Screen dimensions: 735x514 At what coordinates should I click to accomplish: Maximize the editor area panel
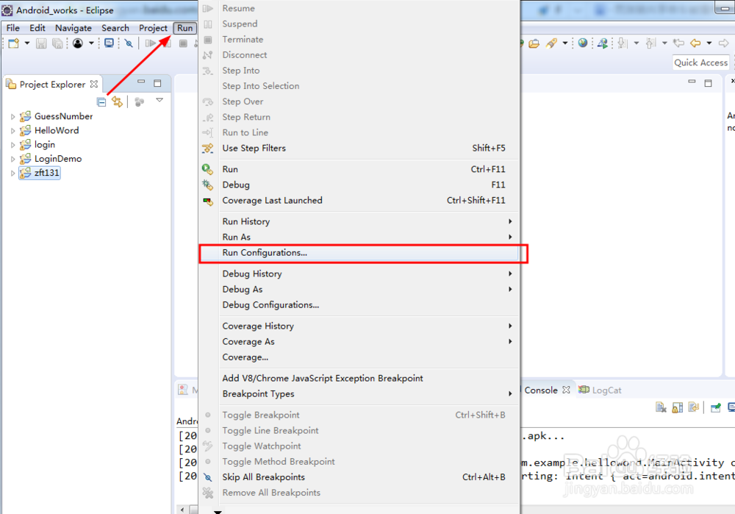tap(708, 83)
